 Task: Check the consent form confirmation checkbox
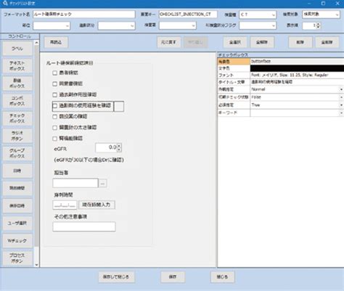(55, 83)
